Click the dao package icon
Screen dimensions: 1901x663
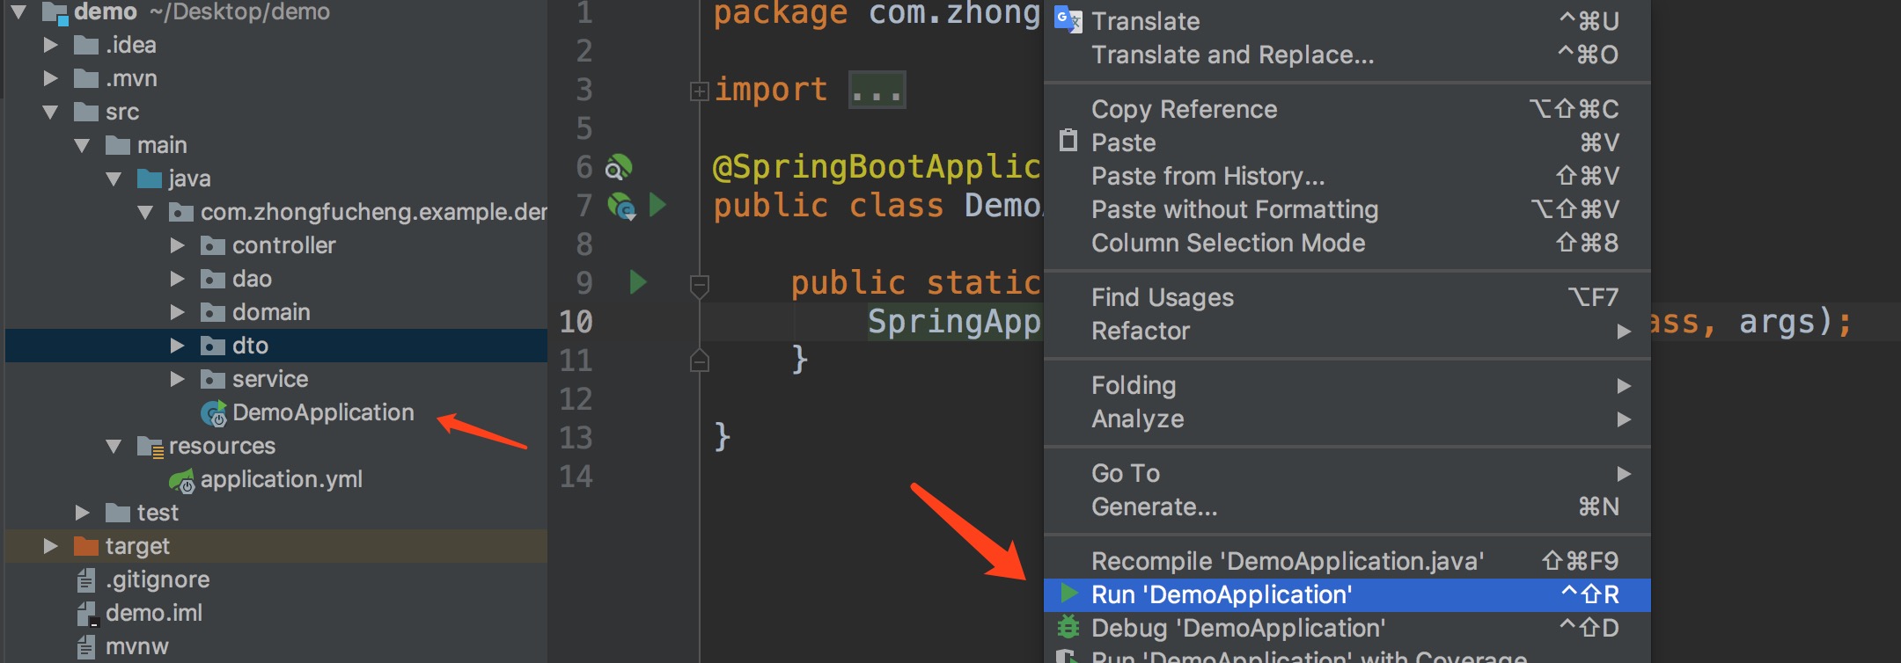click(x=213, y=279)
